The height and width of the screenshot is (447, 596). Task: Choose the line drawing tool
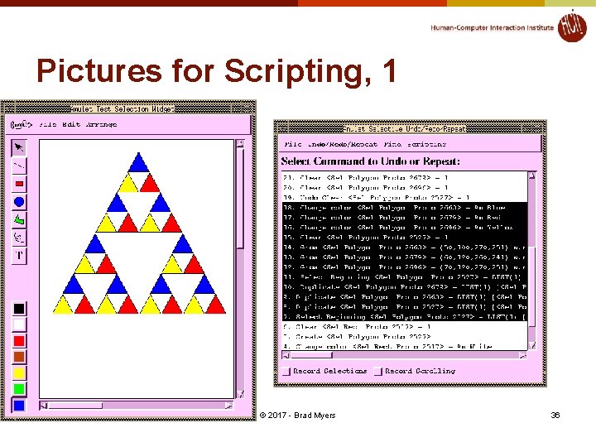point(19,166)
